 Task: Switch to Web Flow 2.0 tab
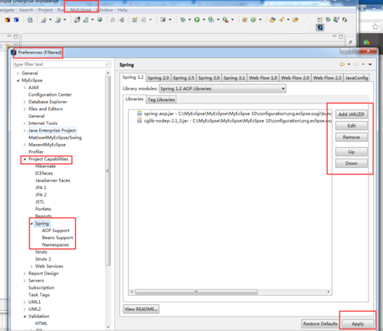(295, 77)
